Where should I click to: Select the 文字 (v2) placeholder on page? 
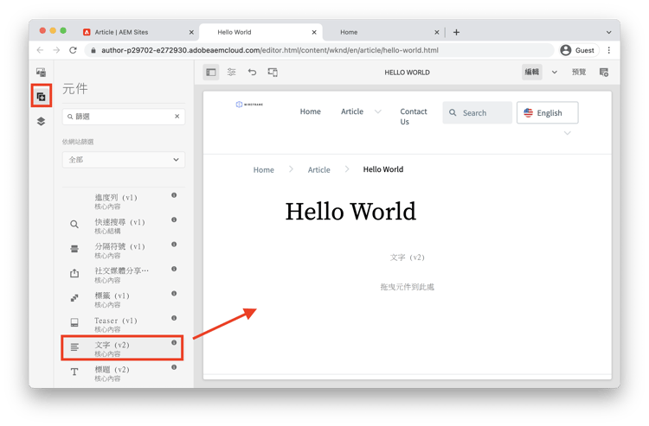(x=408, y=258)
